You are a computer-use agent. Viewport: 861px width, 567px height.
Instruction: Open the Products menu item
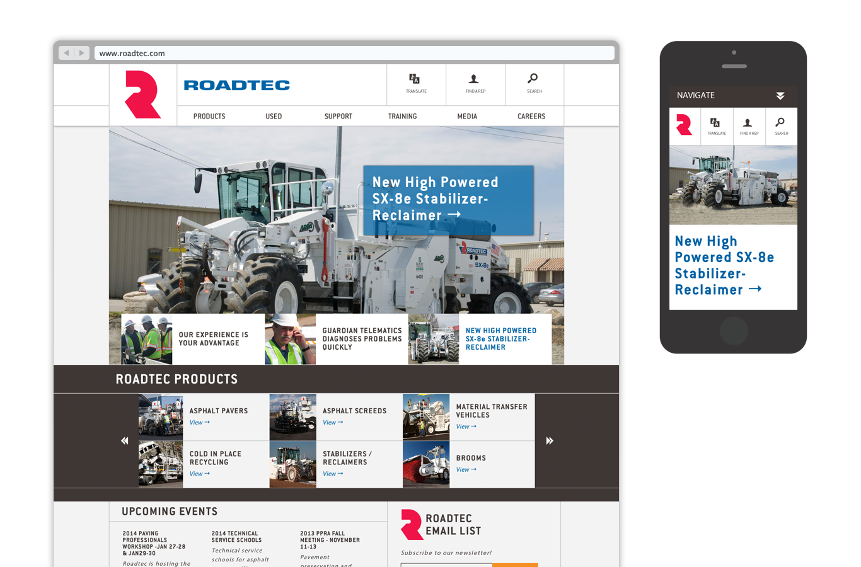209,117
